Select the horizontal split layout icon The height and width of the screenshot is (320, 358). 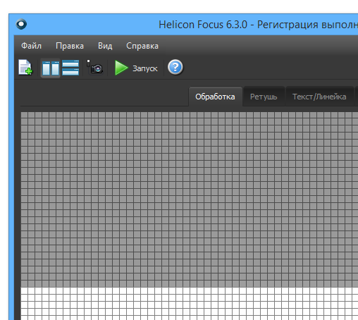pyautogui.click(x=70, y=68)
